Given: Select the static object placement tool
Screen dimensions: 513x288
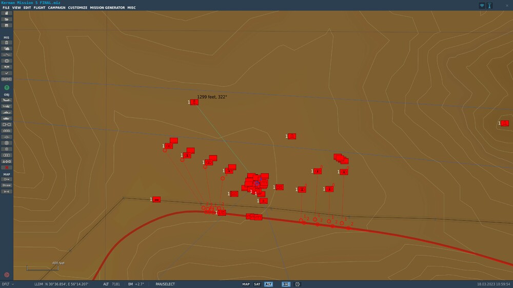Looking at the screenshot, I should [7, 125].
